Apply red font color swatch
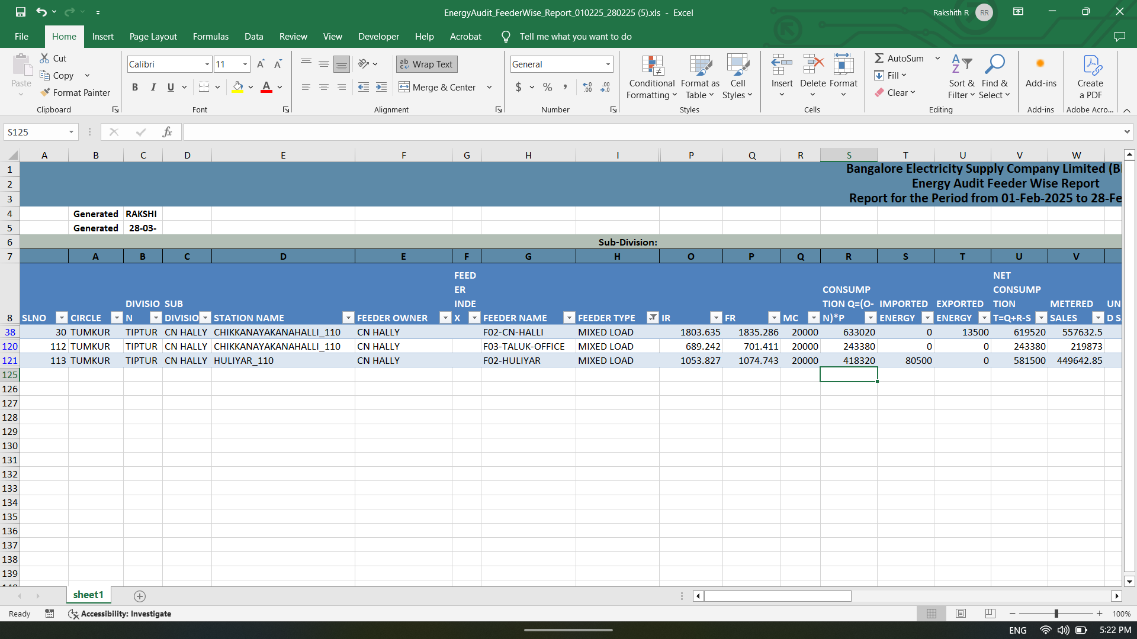Image resolution: width=1137 pixels, height=639 pixels. coord(266,87)
